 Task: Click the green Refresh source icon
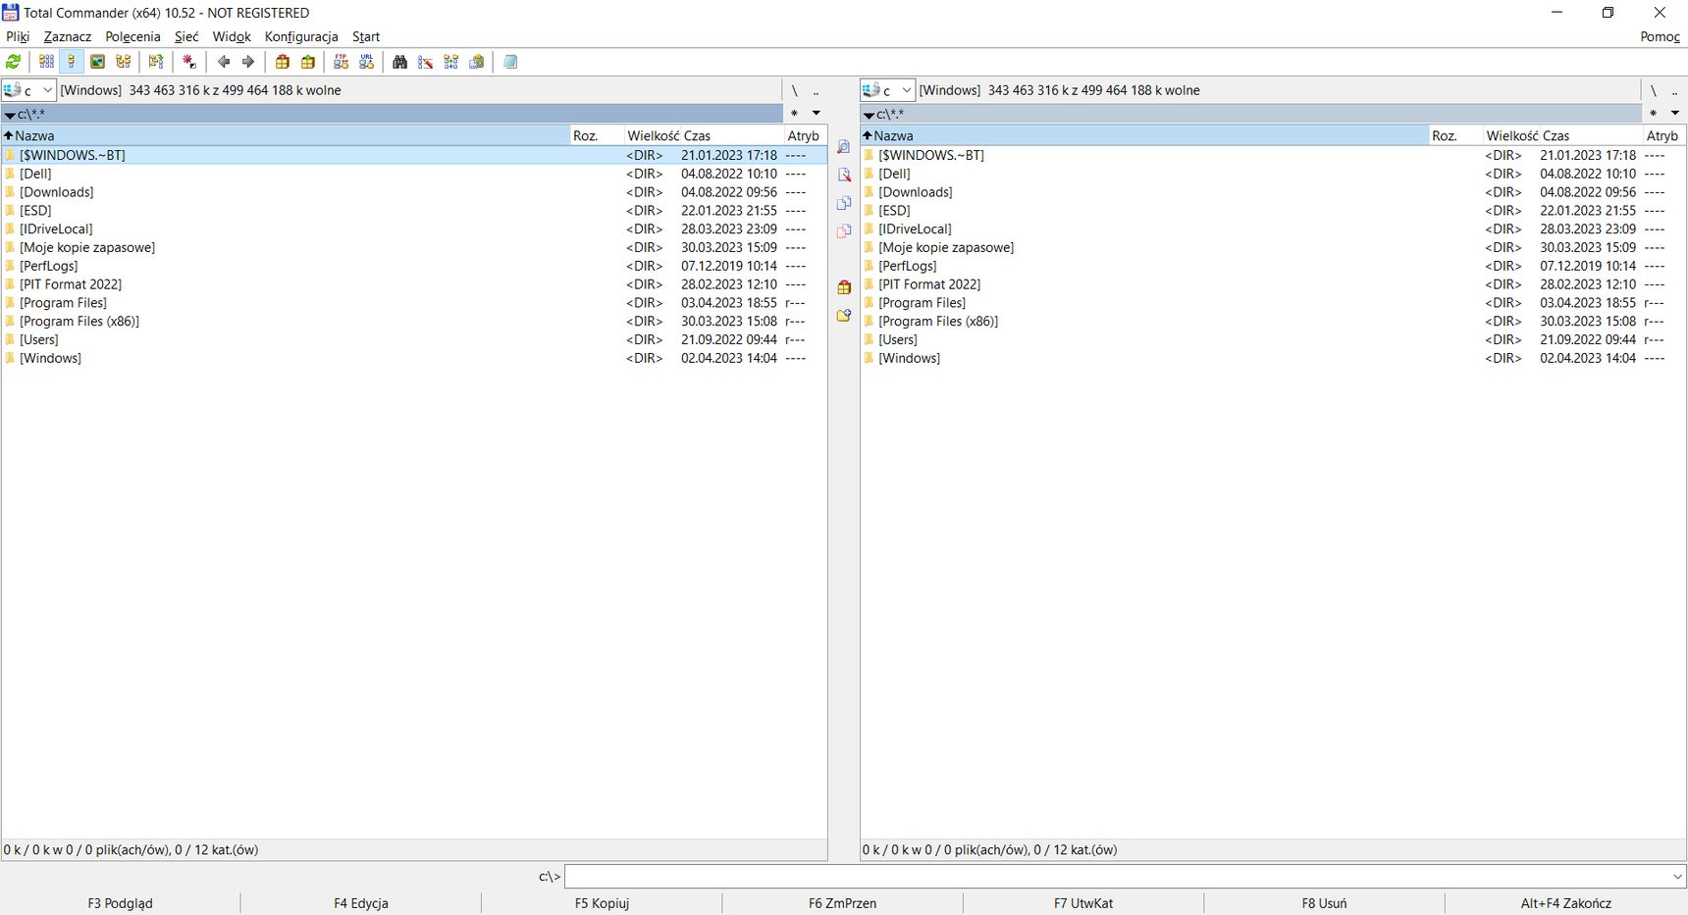14,62
